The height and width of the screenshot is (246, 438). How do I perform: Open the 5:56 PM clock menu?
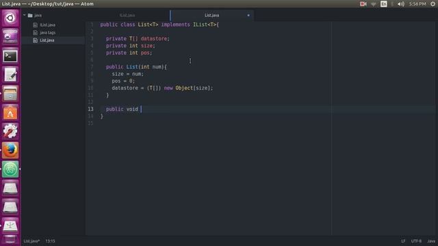tap(417, 4)
